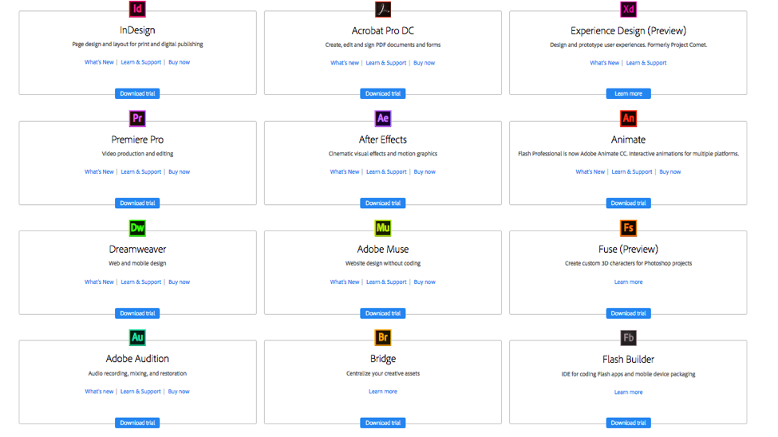Open What's New for Dreamweaver
The image size is (778, 437).
click(99, 282)
